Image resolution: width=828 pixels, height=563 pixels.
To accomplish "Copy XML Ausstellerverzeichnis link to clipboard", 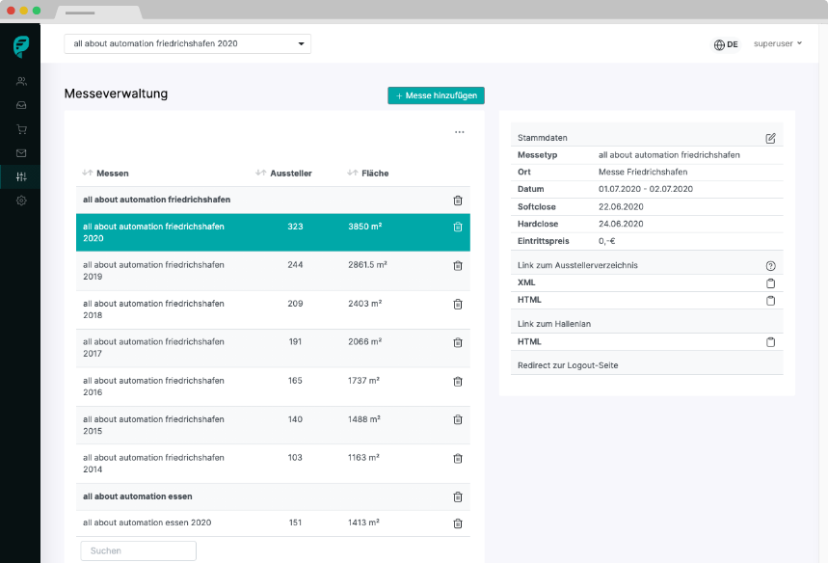I will point(770,283).
